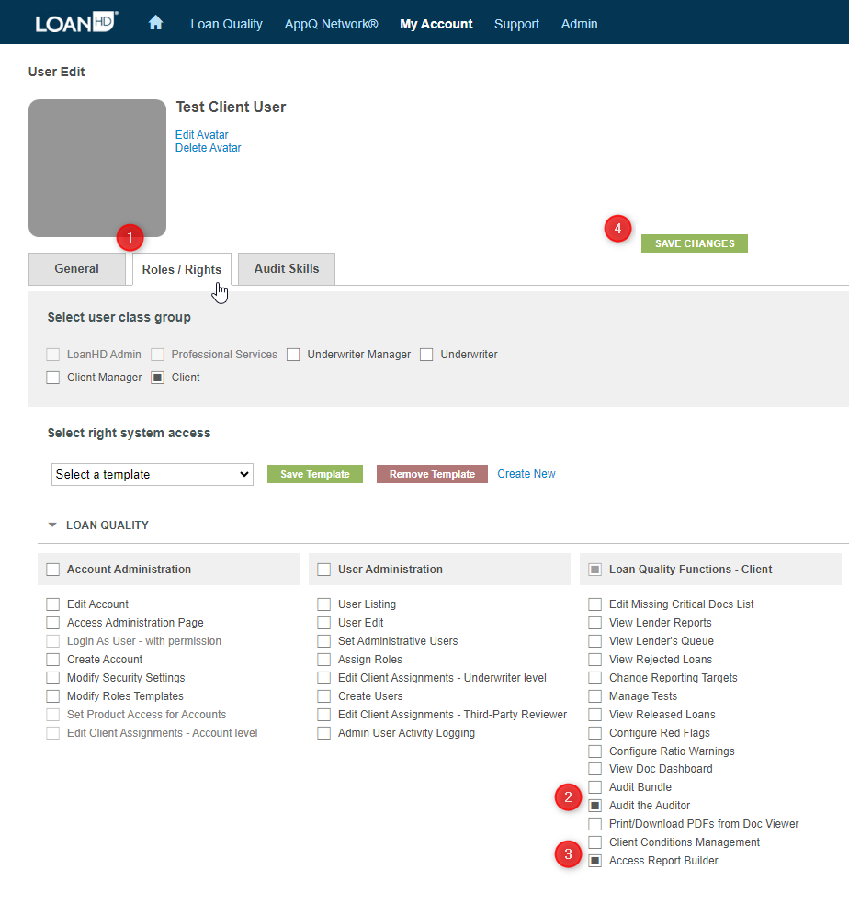Check the Manage Tests right

[x=594, y=696]
